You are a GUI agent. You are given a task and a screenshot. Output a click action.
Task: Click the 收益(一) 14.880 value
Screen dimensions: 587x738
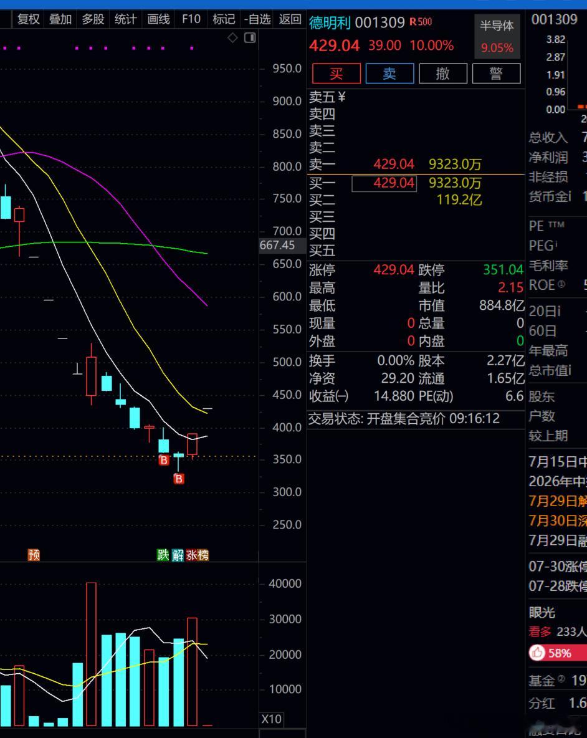coord(394,396)
